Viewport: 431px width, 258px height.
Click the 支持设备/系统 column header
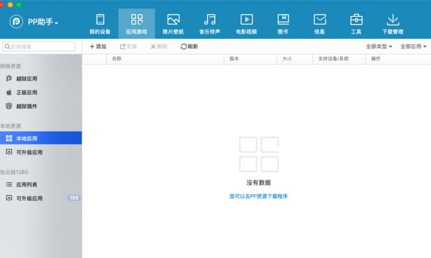[x=339, y=59]
